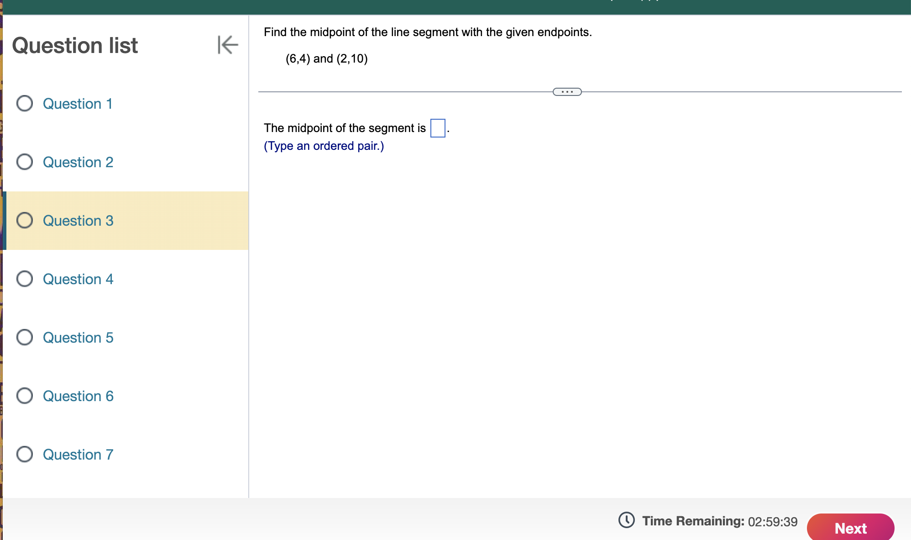Collapse the Question list panel arrow
This screenshot has width=911, height=540.
pyautogui.click(x=228, y=45)
